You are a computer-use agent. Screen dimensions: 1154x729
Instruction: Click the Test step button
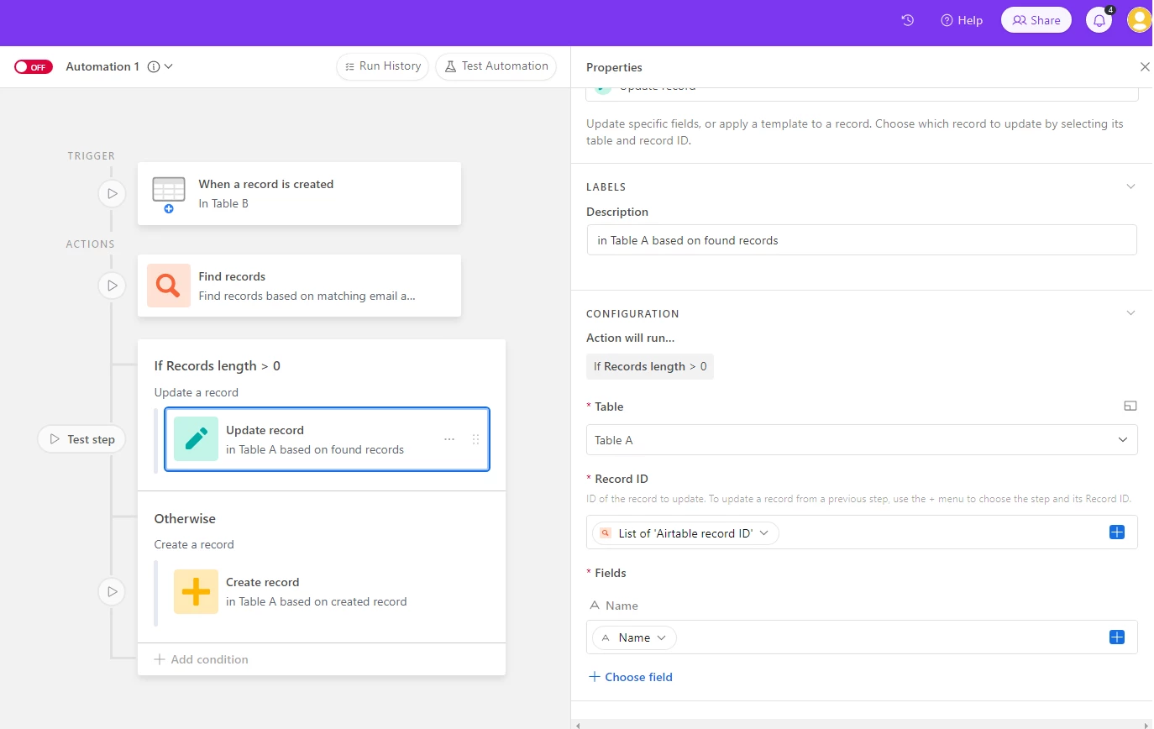coord(81,439)
